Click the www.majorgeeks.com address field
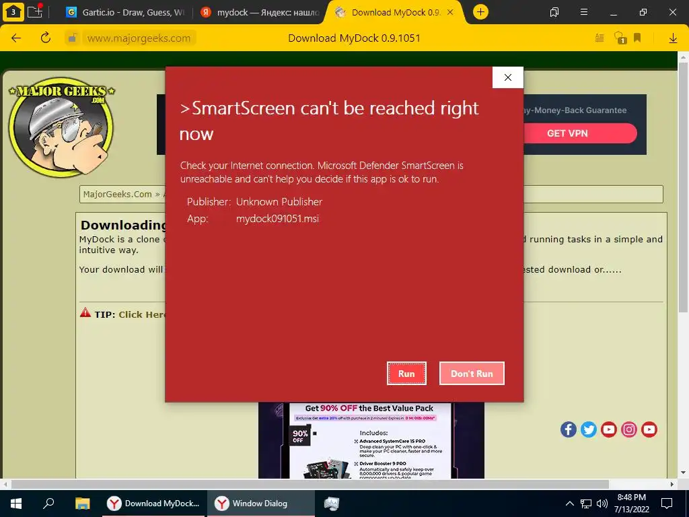 tap(139, 38)
